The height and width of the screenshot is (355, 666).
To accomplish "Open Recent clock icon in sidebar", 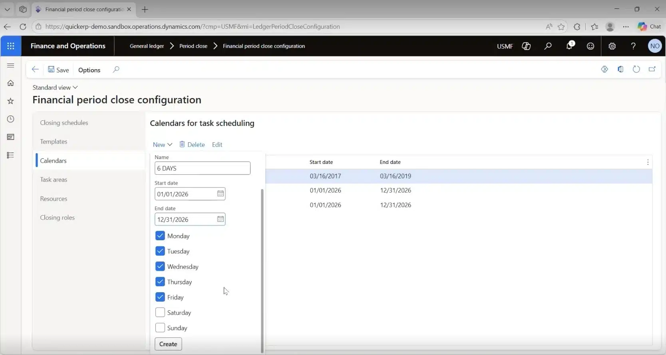I will (x=11, y=119).
